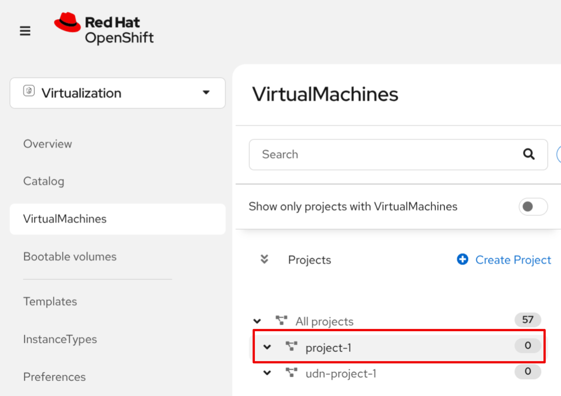The image size is (561, 396).
Task: Click the project icon beside udn-project-1
Action: pyautogui.click(x=291, y=373)
